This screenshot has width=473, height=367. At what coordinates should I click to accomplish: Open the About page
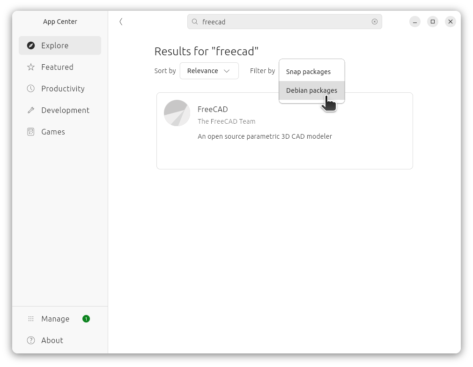point(60,340)
